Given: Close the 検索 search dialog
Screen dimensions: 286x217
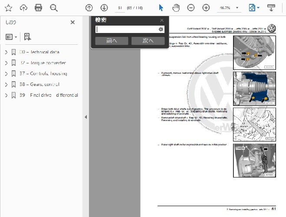Looking at the screenshot, I should (x=162, y=20).
